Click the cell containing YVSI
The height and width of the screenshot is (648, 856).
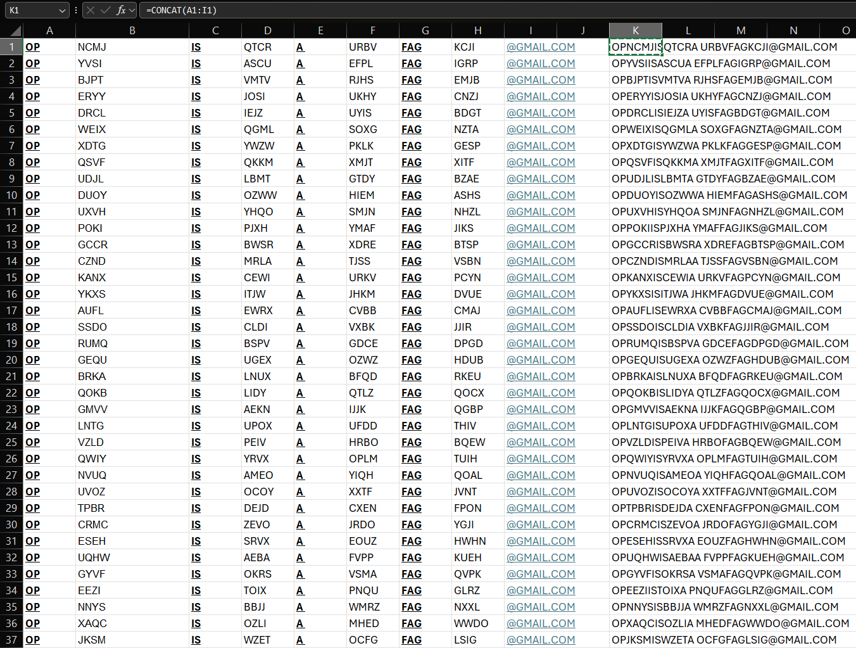132,63
